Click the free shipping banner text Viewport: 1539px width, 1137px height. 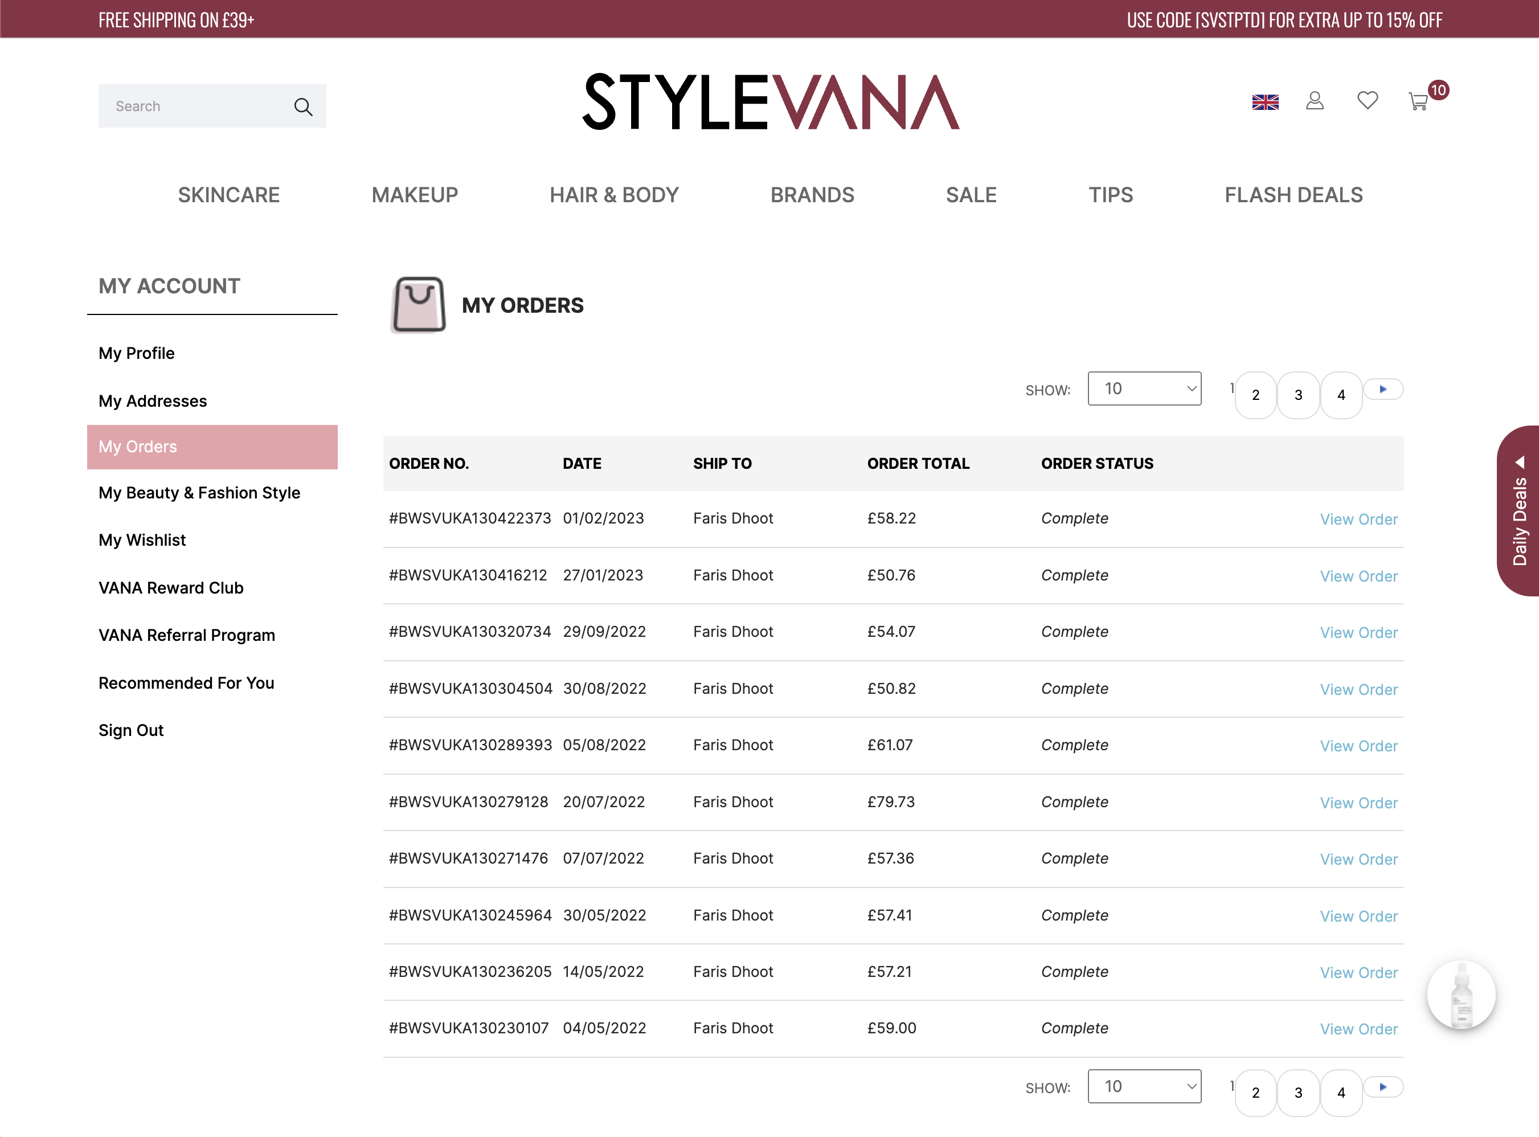(x=176, y=20)
